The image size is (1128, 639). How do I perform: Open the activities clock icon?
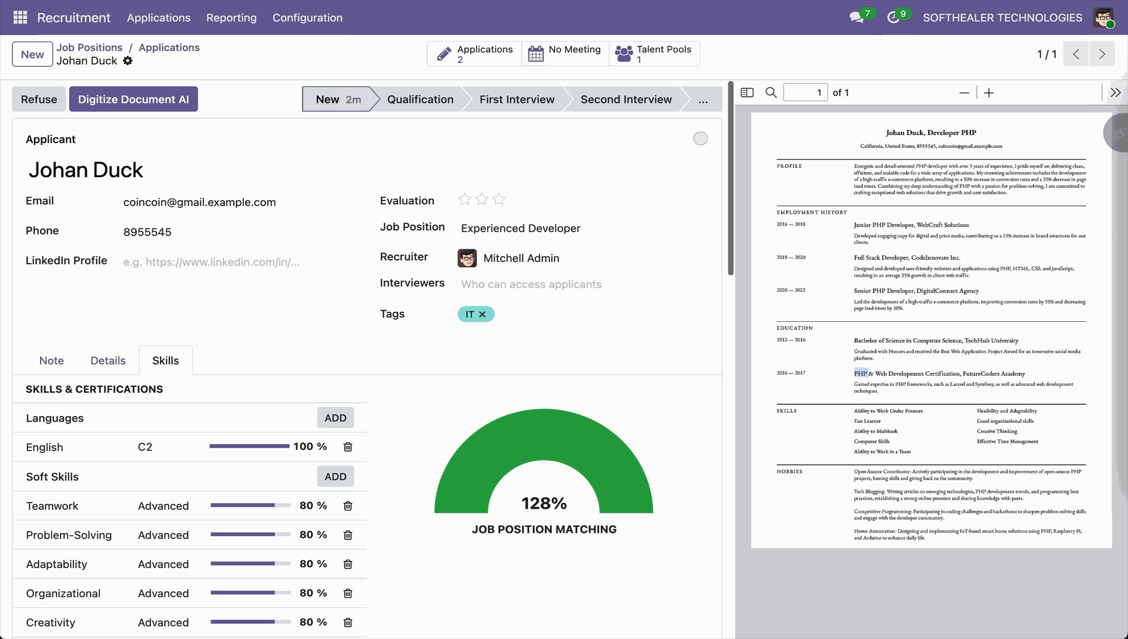click(893, 18)
